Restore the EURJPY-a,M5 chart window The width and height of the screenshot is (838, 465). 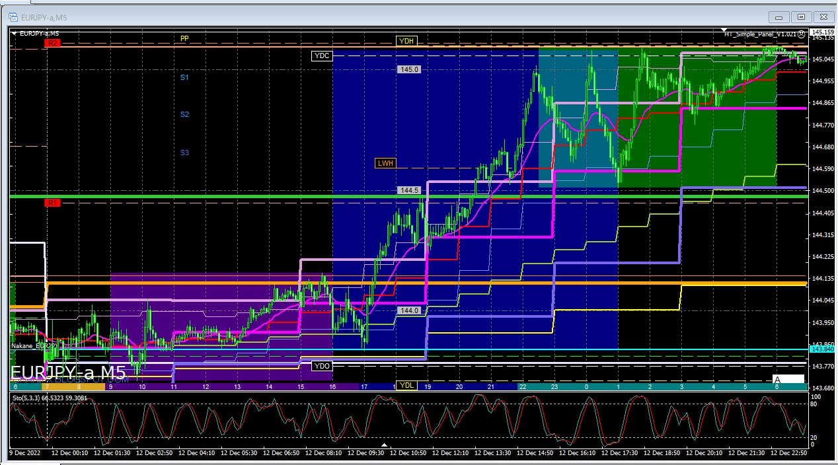point(801,17)
